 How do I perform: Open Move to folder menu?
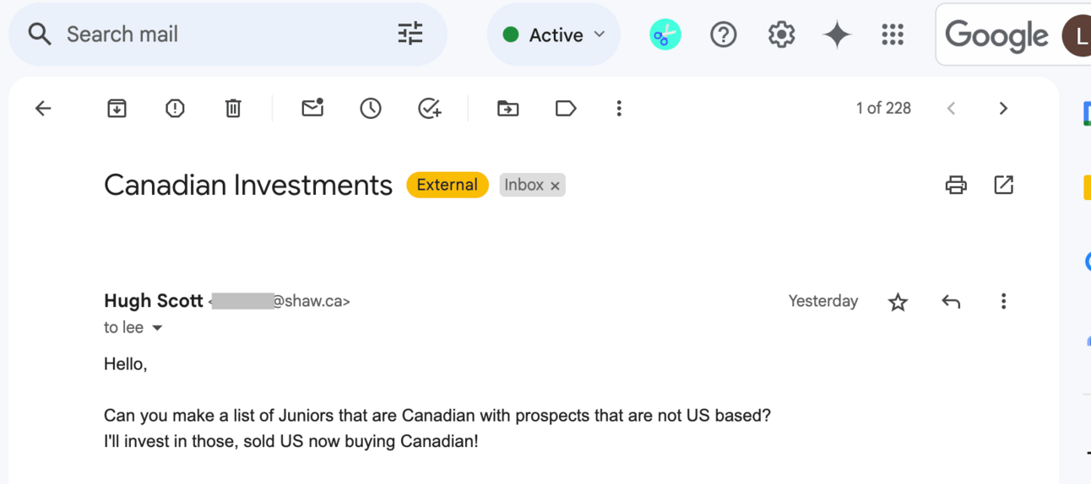508,108
